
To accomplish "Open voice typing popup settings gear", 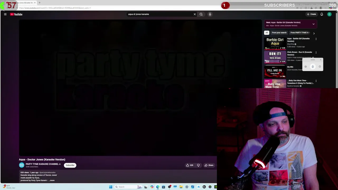I will point(306,66).
